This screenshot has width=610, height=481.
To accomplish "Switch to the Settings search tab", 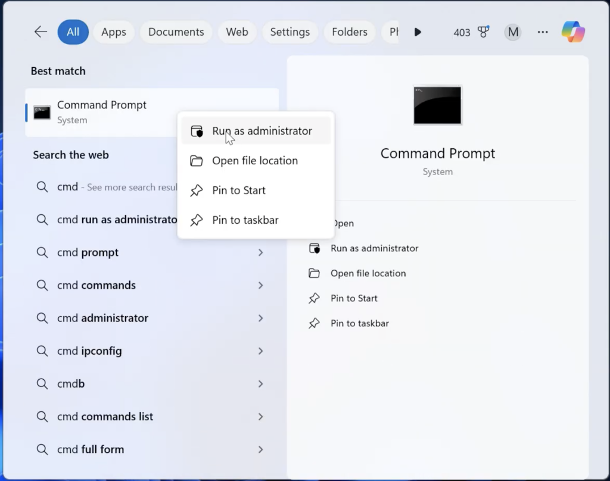I will coord(290,32).
